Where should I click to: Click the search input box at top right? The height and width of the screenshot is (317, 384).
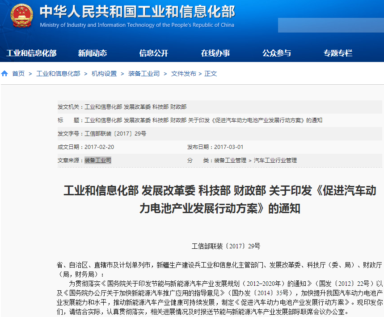(x=330, y=25)
